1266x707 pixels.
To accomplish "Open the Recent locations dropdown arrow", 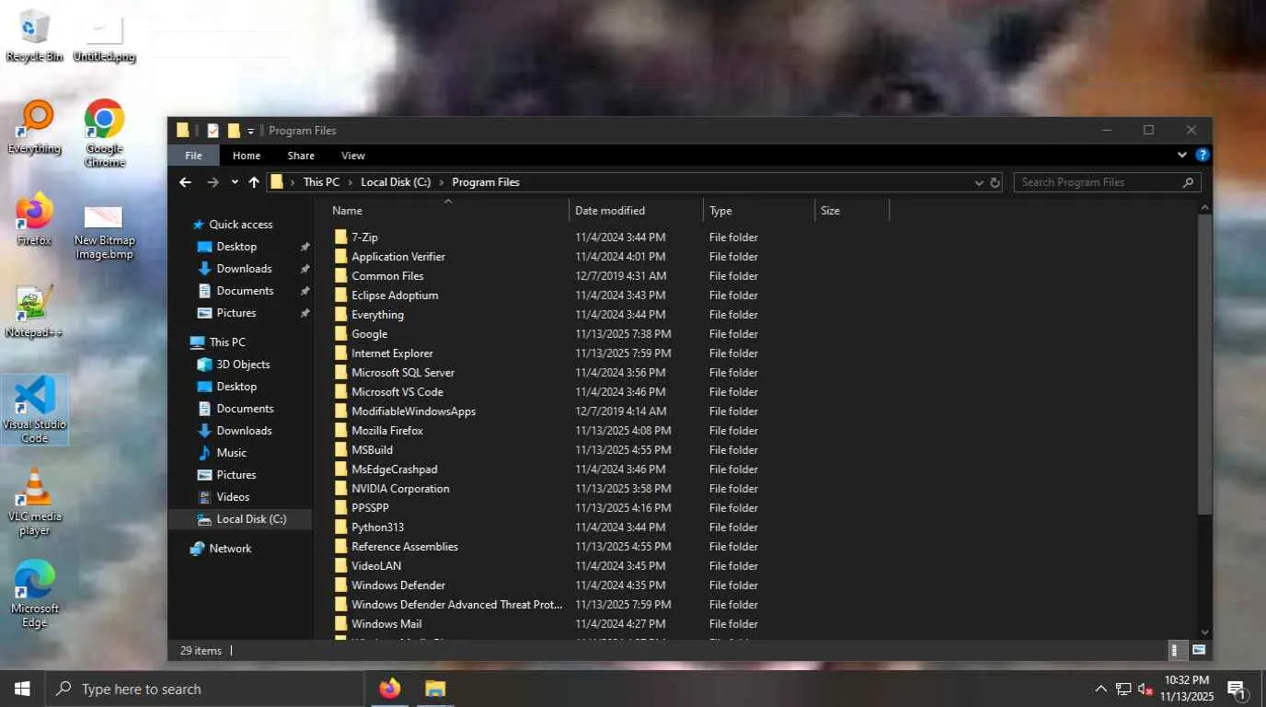I will click(235, 182).
